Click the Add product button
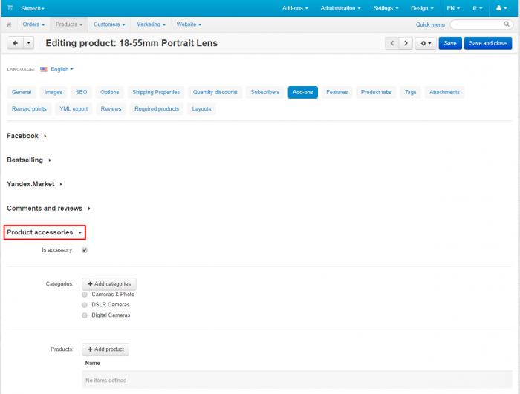The width and height of the screenshot is (520, 394). coord(105,349)
